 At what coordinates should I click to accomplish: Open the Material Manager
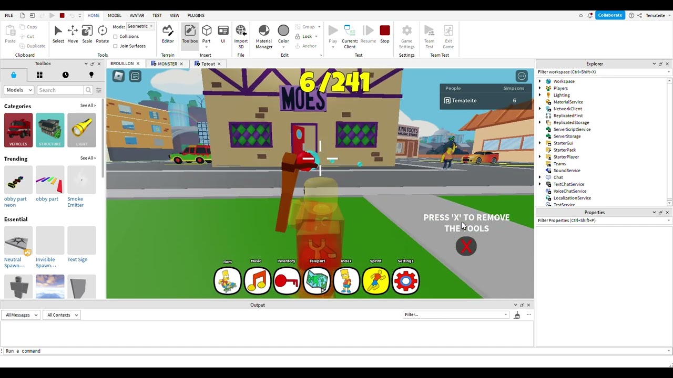click(x=264, y=37)
